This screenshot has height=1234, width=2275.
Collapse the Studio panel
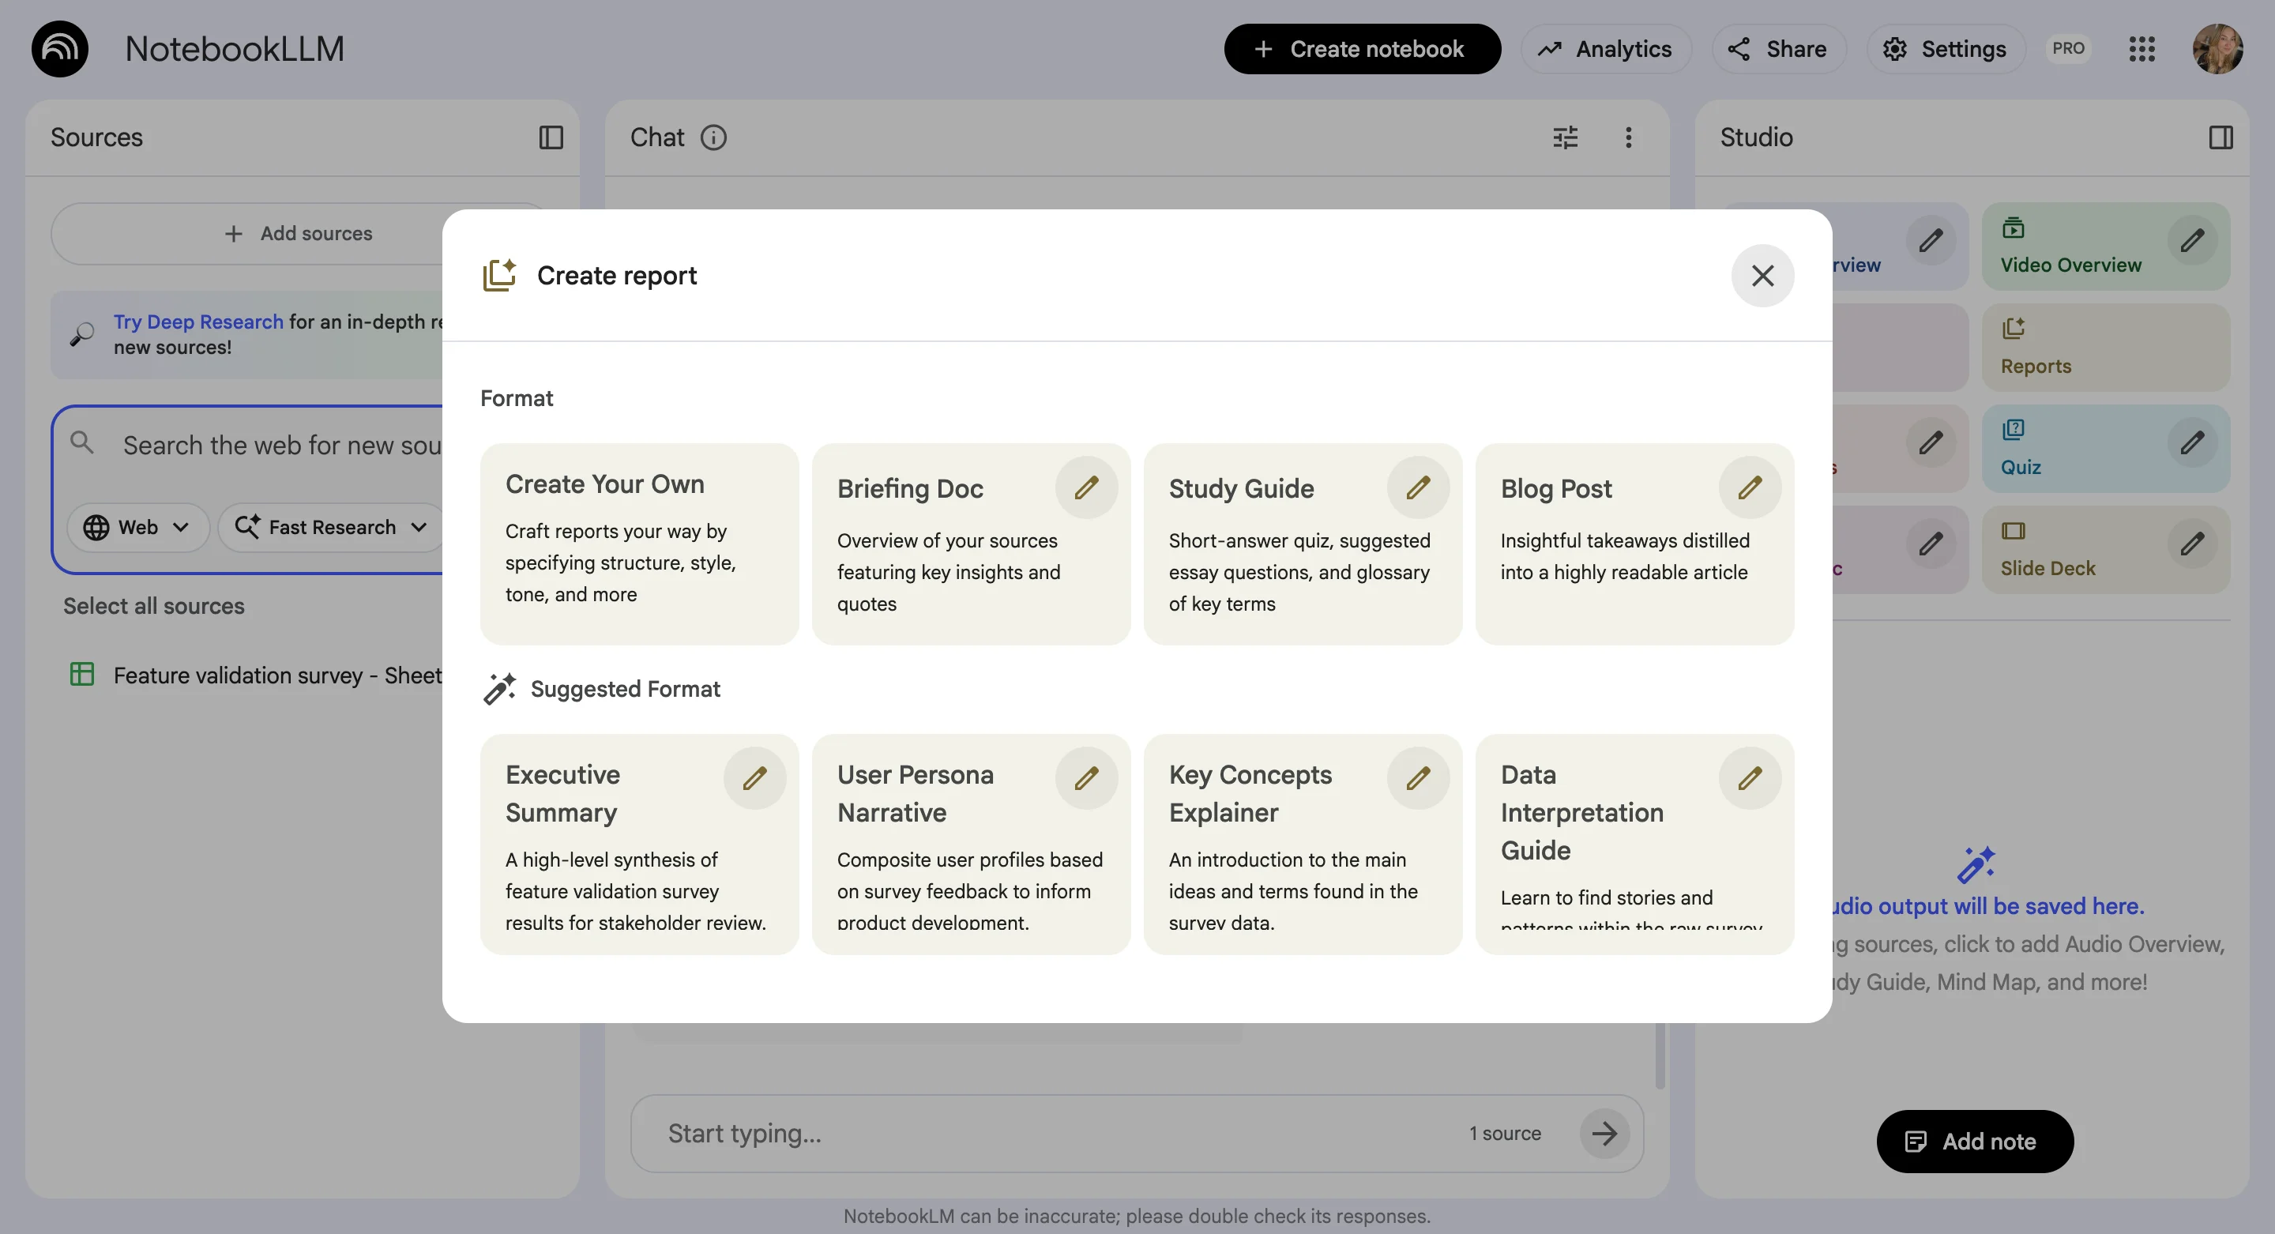tap(2221, 137)
